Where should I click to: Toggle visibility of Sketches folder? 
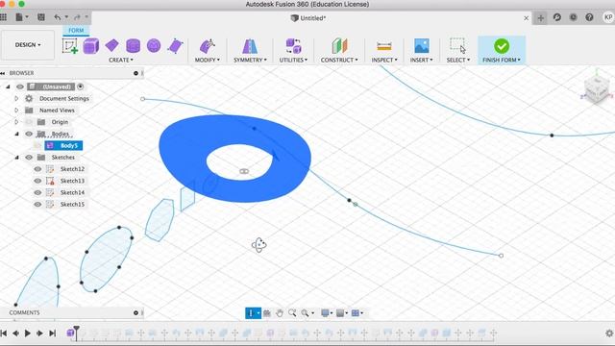[29, 158]
